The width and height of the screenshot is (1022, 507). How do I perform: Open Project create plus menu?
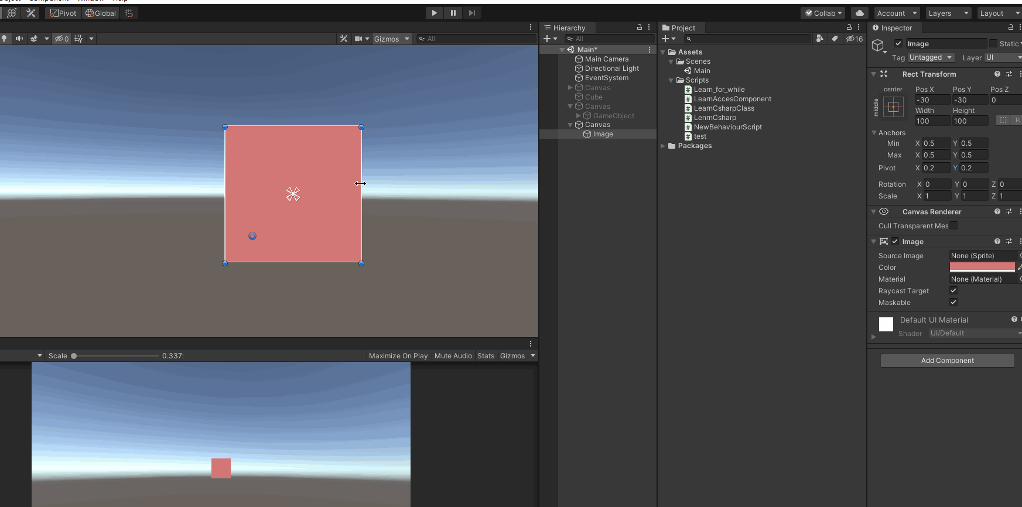coord(668,39)
